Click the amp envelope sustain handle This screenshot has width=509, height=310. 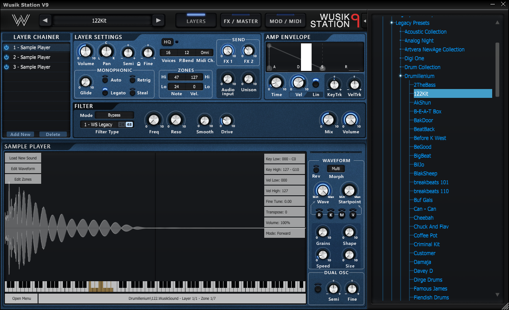click(x=322, y=68)
